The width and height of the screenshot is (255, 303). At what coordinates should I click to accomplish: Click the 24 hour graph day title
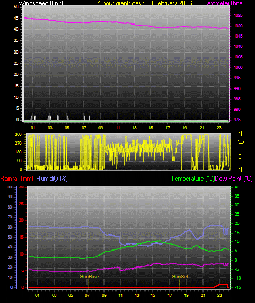143,3
